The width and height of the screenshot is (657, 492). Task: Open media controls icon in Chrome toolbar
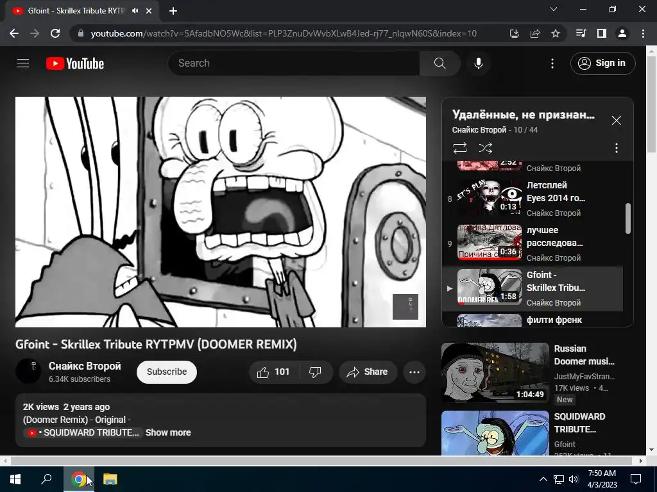pyautogui.click(x=581, y=33)
